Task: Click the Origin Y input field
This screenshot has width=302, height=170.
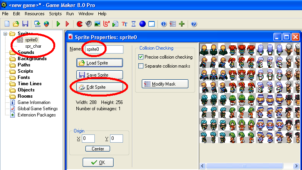Action: (x=116, y=138)
